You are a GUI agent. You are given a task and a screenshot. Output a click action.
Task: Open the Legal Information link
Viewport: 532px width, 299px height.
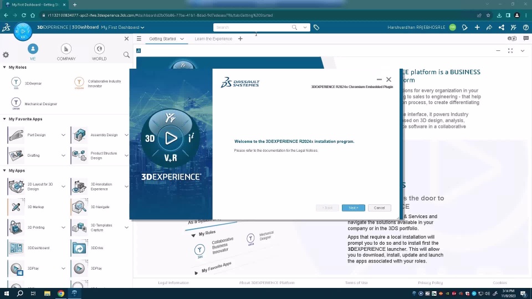[x=173, y=283]
